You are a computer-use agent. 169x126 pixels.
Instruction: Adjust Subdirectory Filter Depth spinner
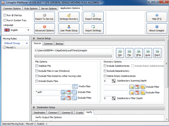pyautogui.click(x=114, y=98)
